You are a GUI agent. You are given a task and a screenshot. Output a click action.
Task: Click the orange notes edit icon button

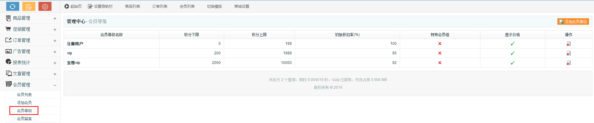click(x=29, y=6)
